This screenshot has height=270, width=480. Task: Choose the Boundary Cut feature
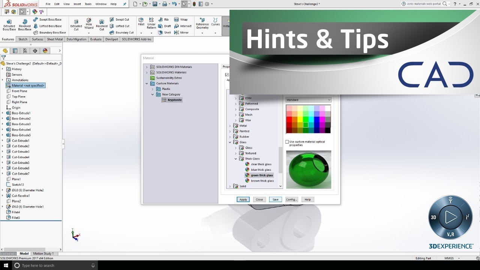[x=121, y=33]
